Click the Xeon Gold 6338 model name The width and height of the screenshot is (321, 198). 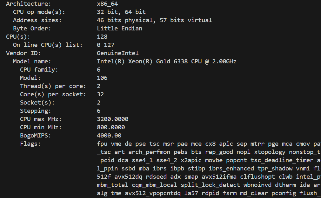pyautogui.click(x=167, y=61)
